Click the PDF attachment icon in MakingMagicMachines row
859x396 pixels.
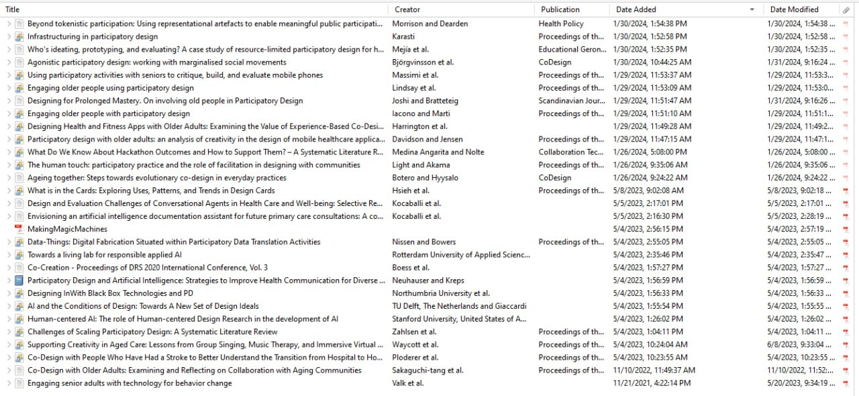[846, 229]
